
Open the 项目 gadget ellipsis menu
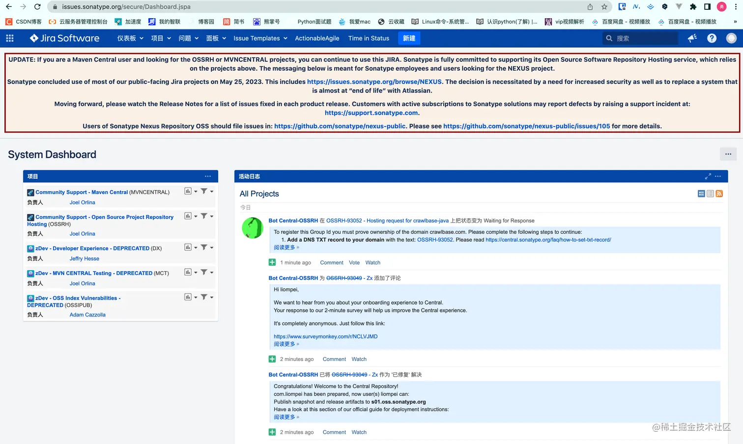pyautogui.click(x=208, y=176)
